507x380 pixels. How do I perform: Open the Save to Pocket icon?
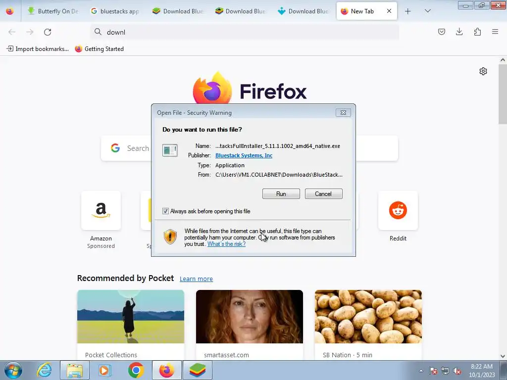[441, 32]
